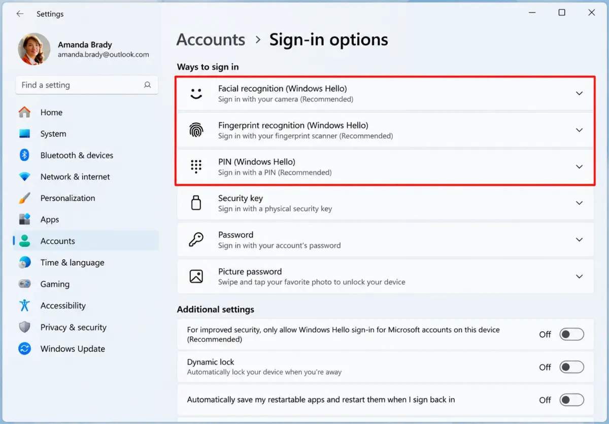Expand Picture password chevron
This screenshot has width=609, height=424.
click(x=579, y=276)
